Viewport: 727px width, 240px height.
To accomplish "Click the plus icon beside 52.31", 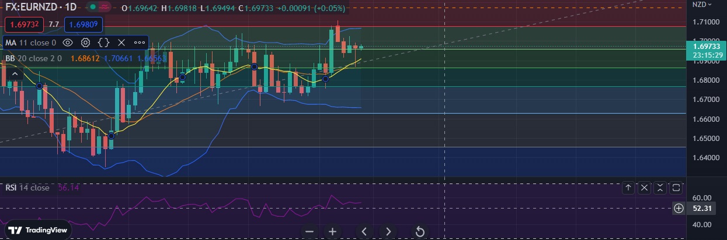I will point(679,208).
